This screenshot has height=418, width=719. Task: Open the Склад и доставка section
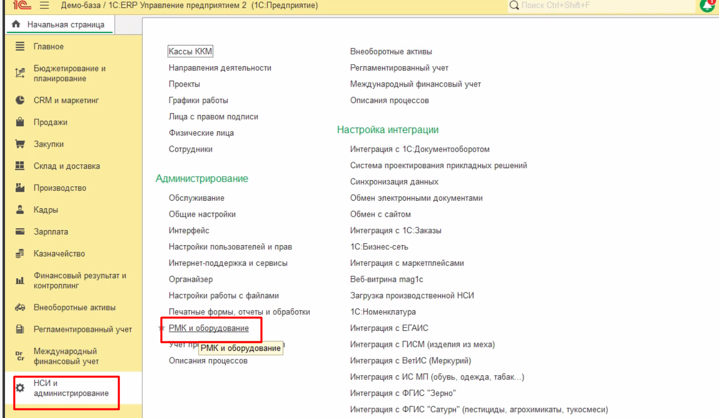(67, 166)
